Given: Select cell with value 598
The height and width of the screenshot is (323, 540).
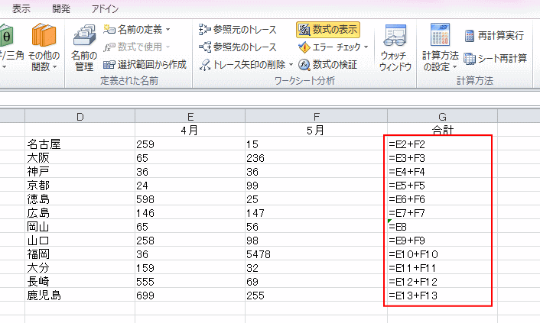Looking at the screenshot, I should tap(190, 199).
